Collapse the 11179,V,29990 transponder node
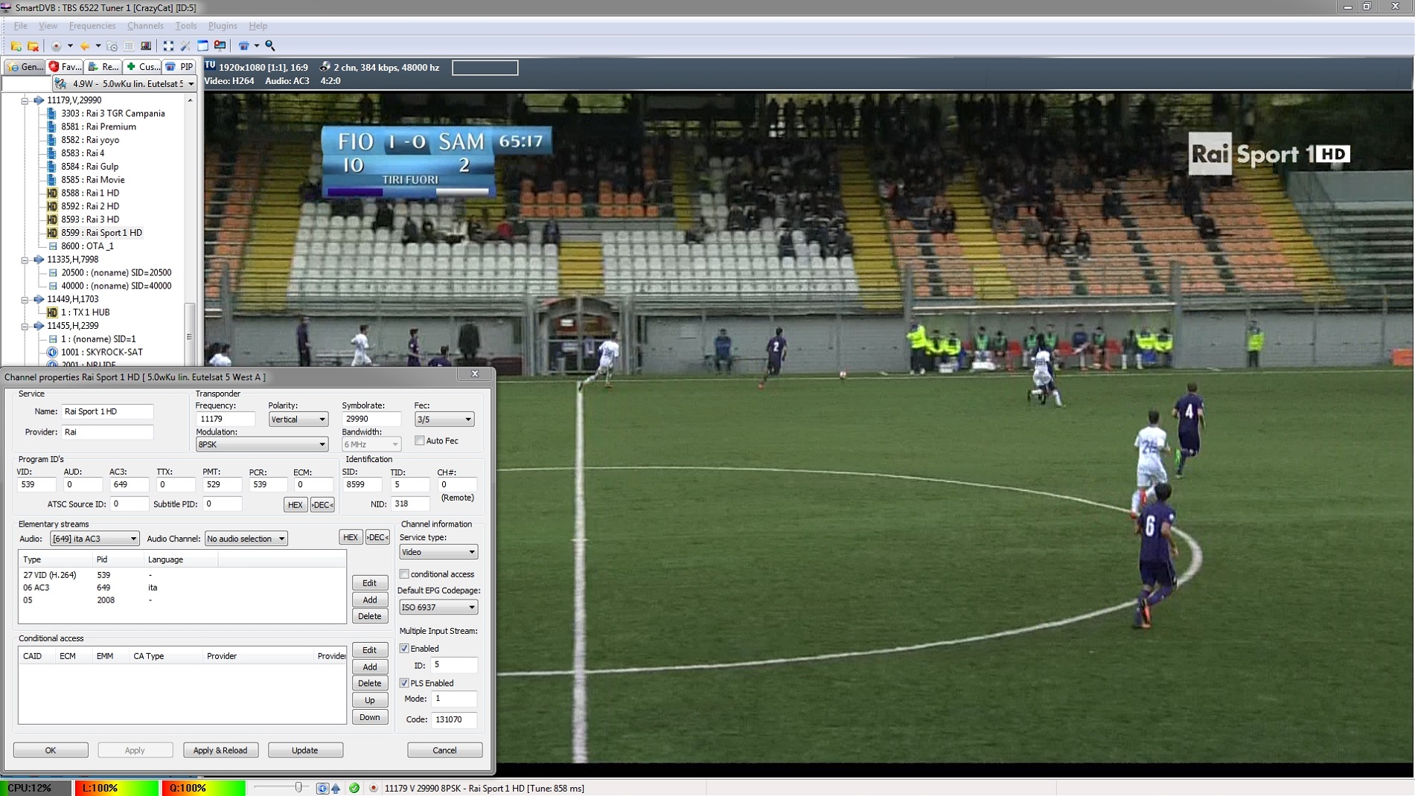 tap(25, 100)
